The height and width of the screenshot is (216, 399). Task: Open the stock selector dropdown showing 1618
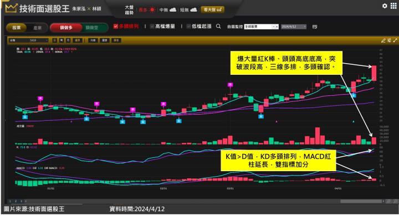pyautogui.click(x=28, y=40)
